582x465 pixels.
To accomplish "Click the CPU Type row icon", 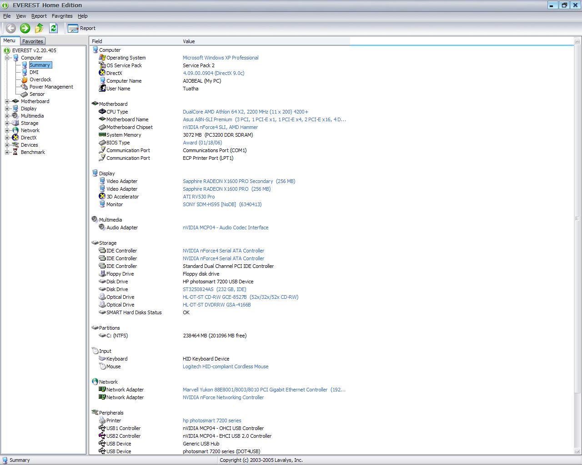I will coord(102,112).
